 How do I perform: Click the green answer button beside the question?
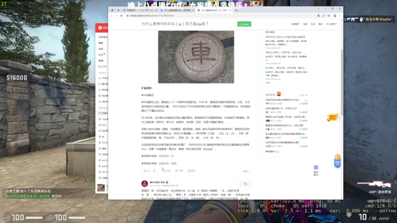point(244,24)
